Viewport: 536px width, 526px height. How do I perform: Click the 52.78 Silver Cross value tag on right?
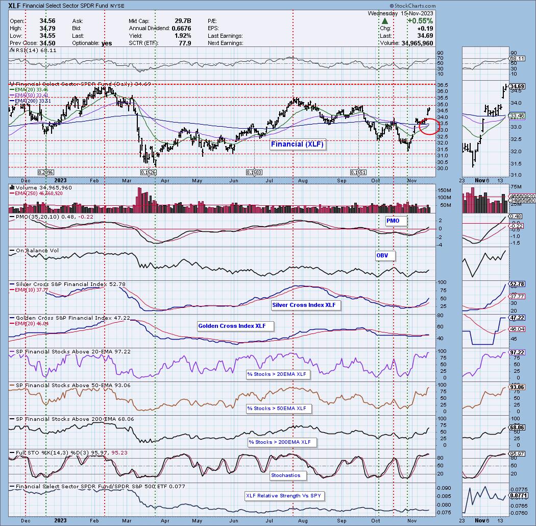[x=517, y=284]
